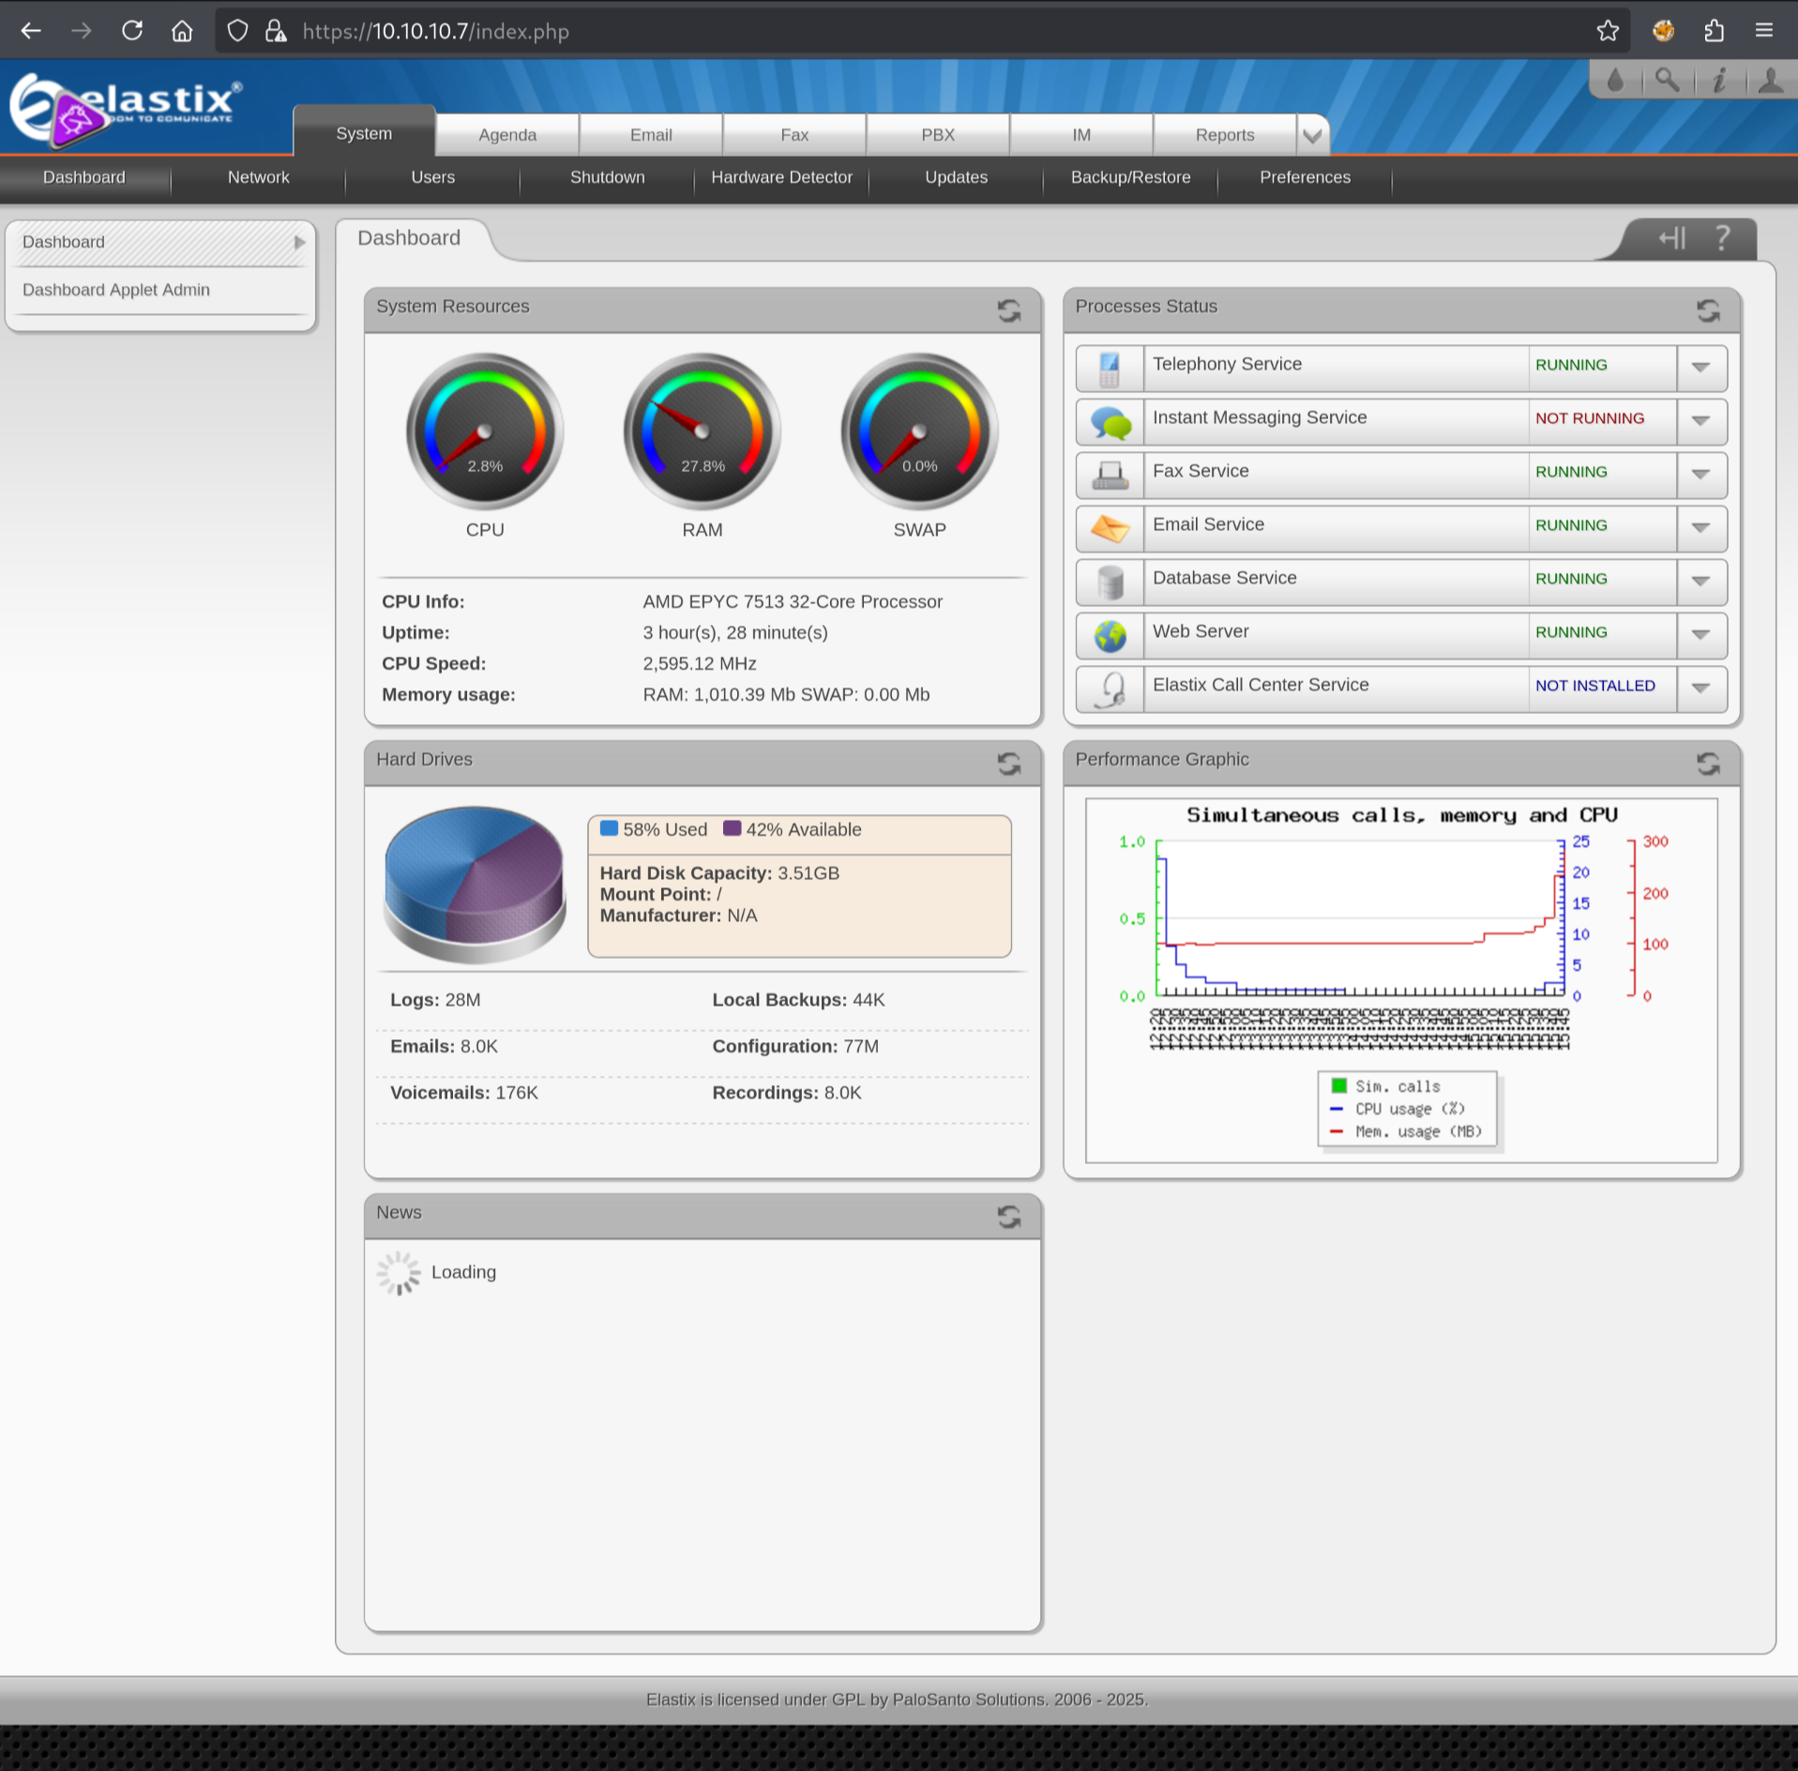1798x1771 pixels.
Task: Click the Database Service cylinder icon
Action: pyautogui.click(x=1110, y=583)
